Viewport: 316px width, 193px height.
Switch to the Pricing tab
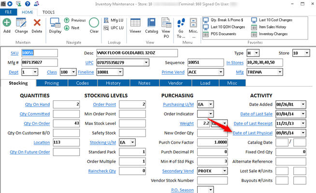pos(52,83)
